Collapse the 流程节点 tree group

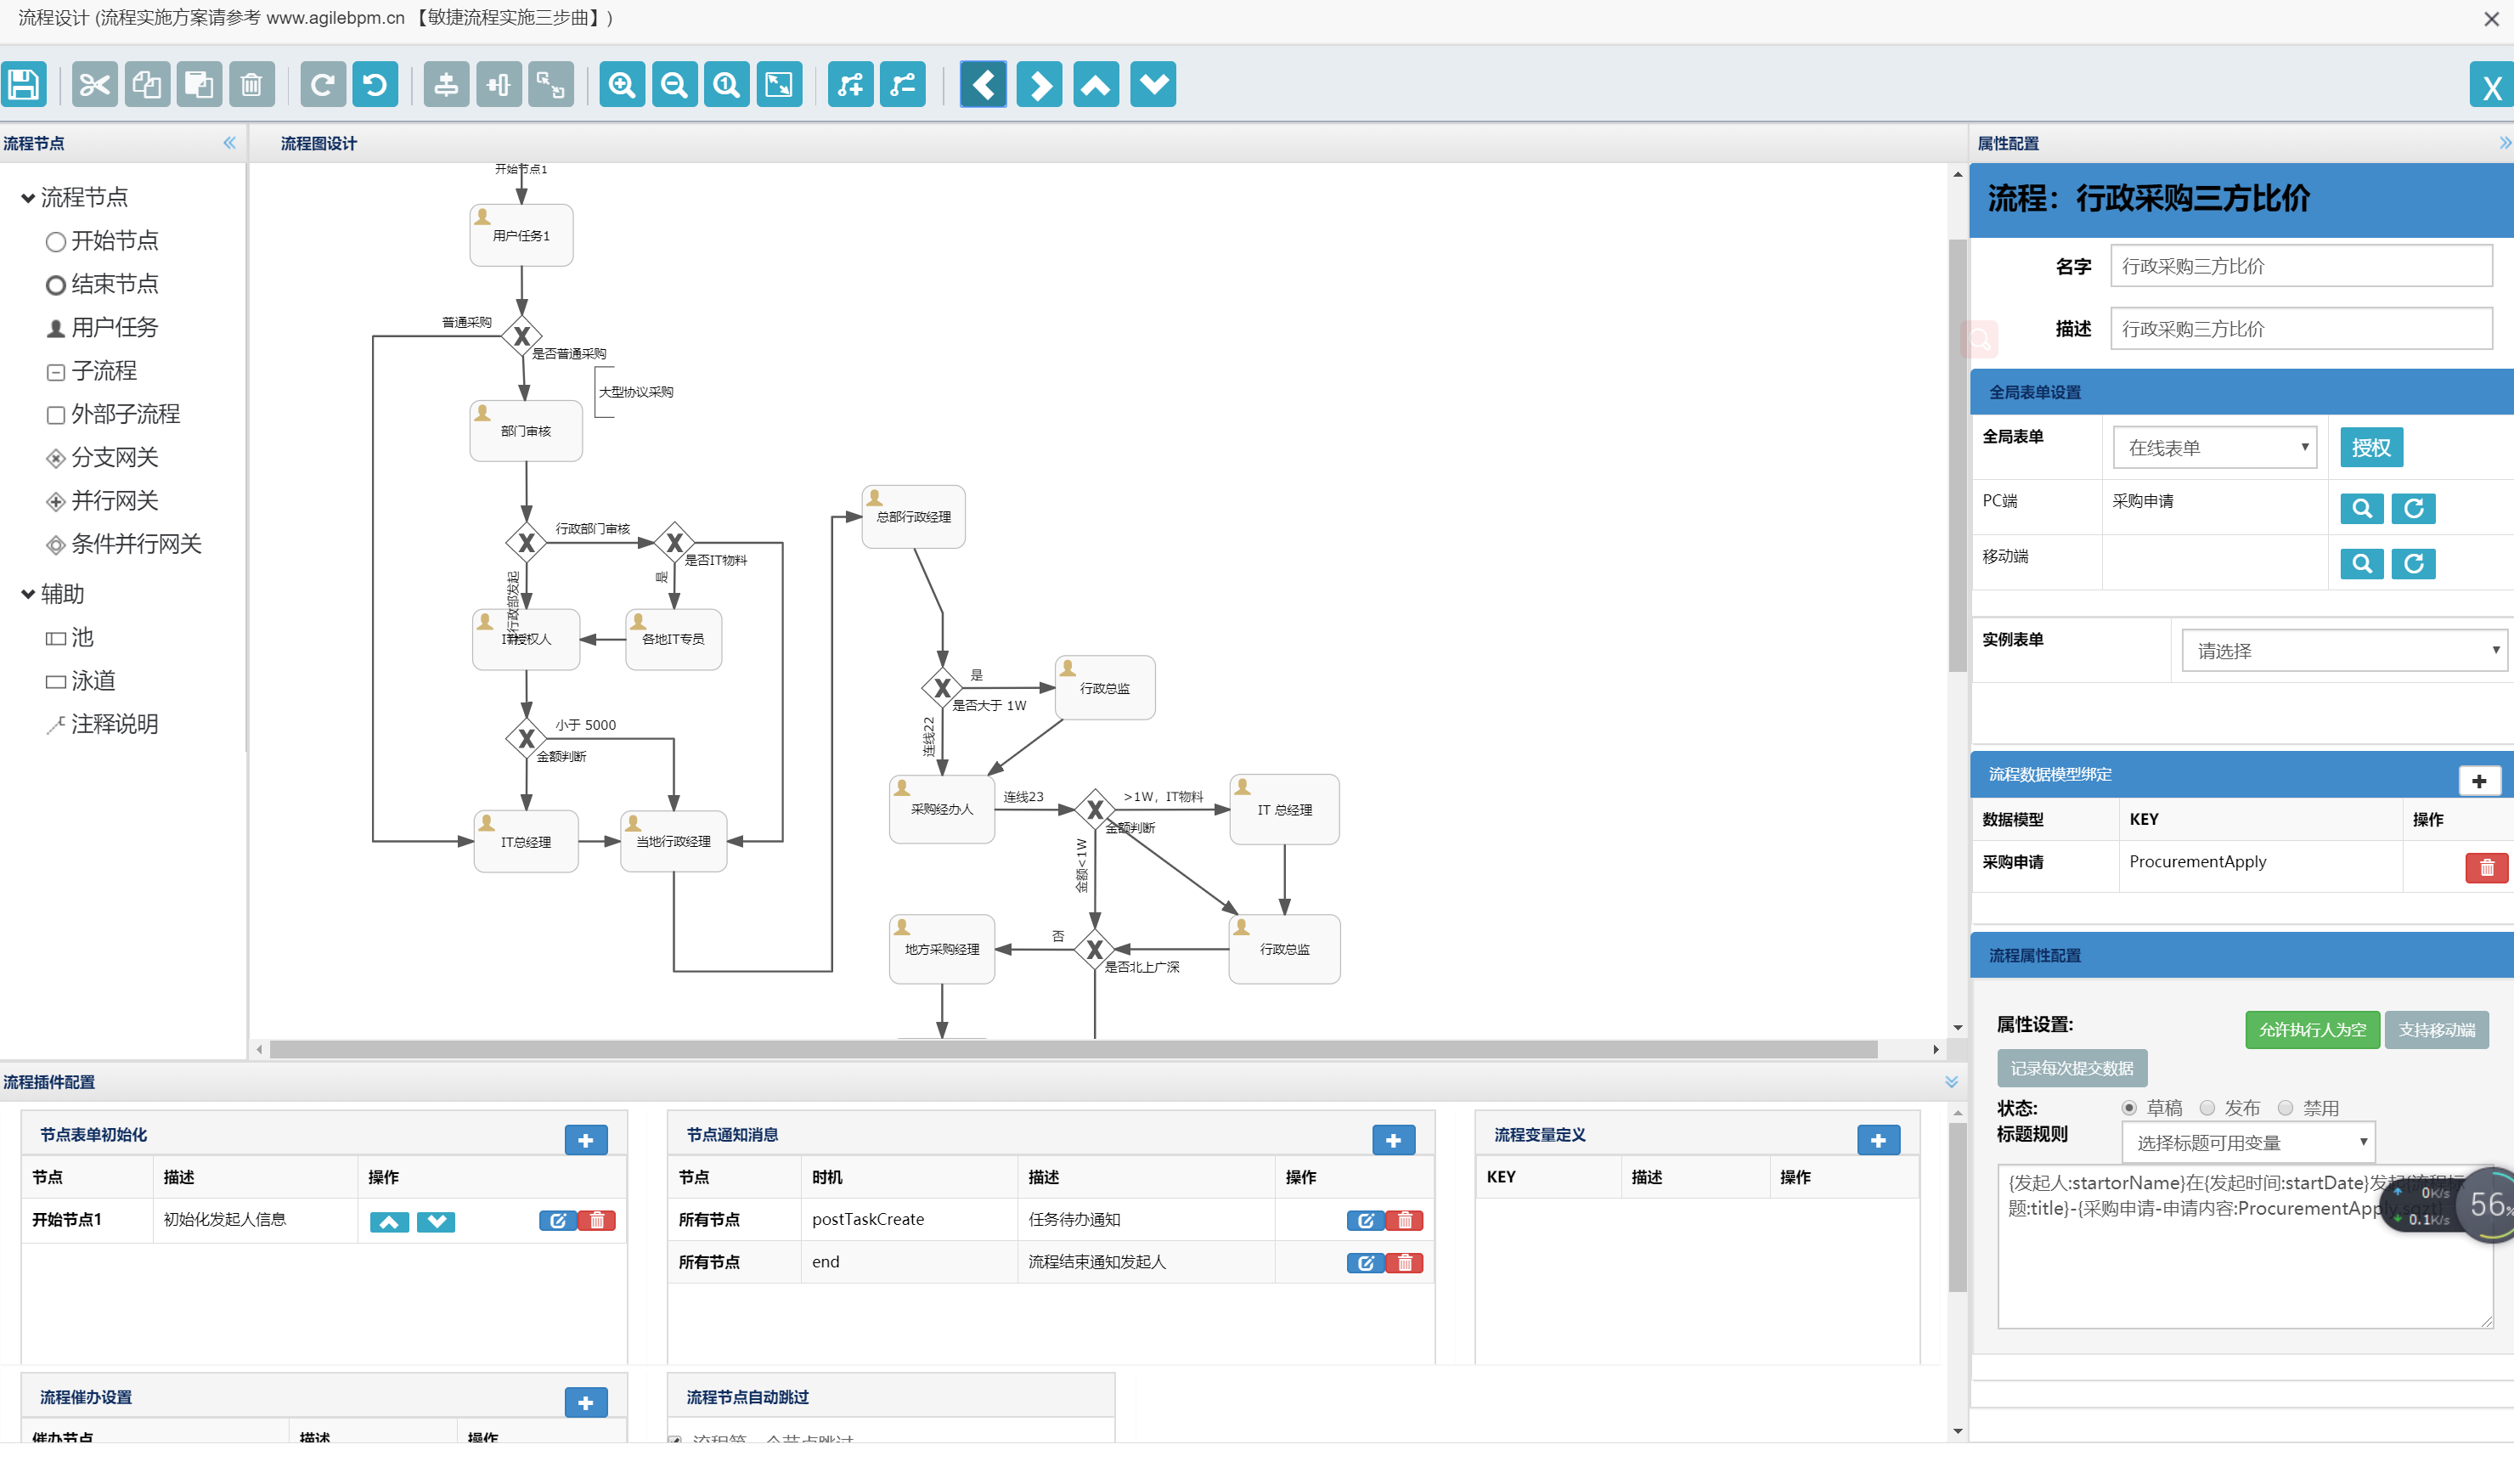pos(28,198)
